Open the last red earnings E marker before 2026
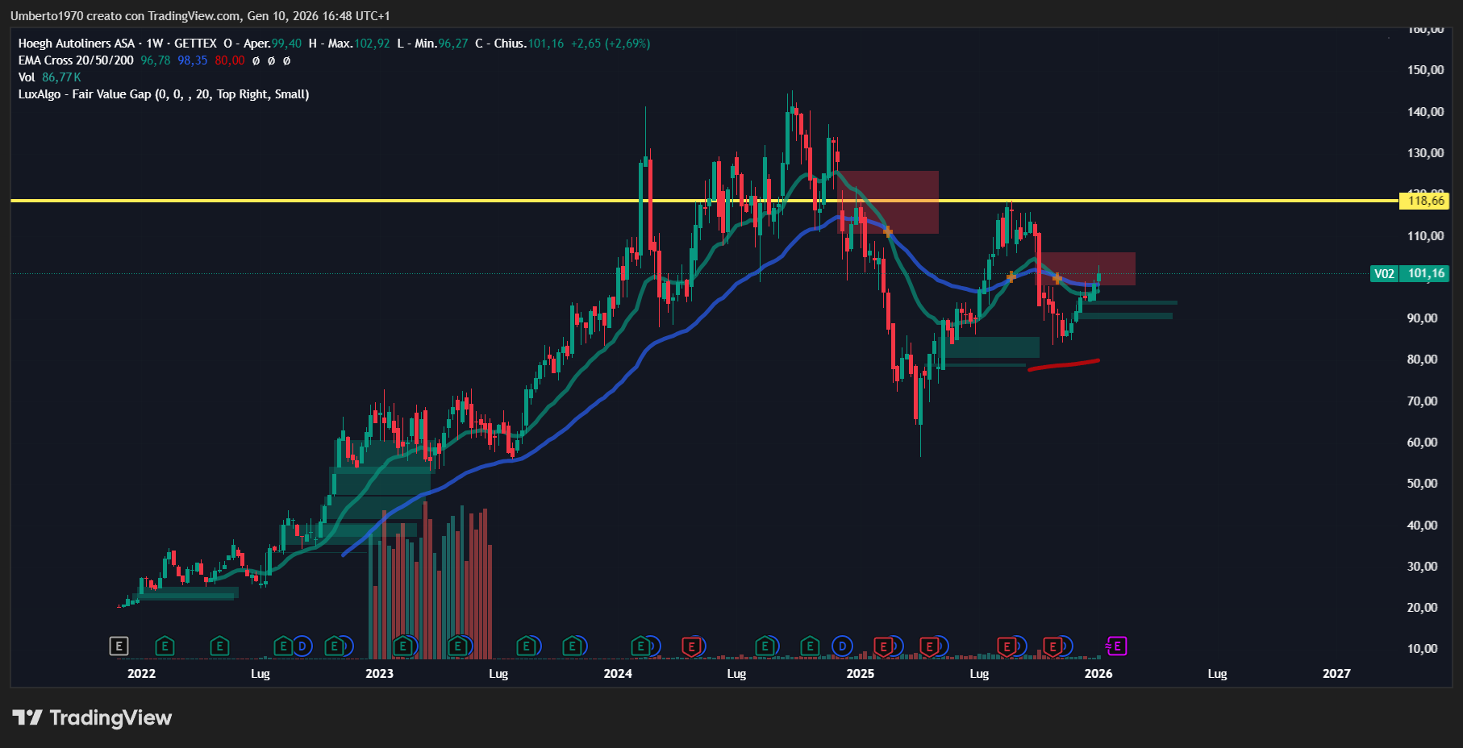The image size is (1463, 748). [1052, 646]
